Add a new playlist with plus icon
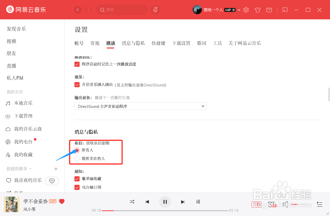330x216 pixels. [x=56, y=169]
